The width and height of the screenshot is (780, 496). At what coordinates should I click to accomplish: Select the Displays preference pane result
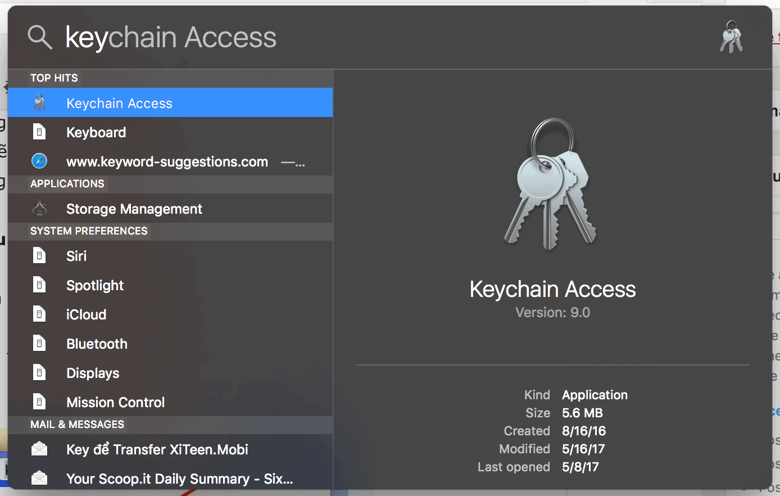tap(92, 373)
